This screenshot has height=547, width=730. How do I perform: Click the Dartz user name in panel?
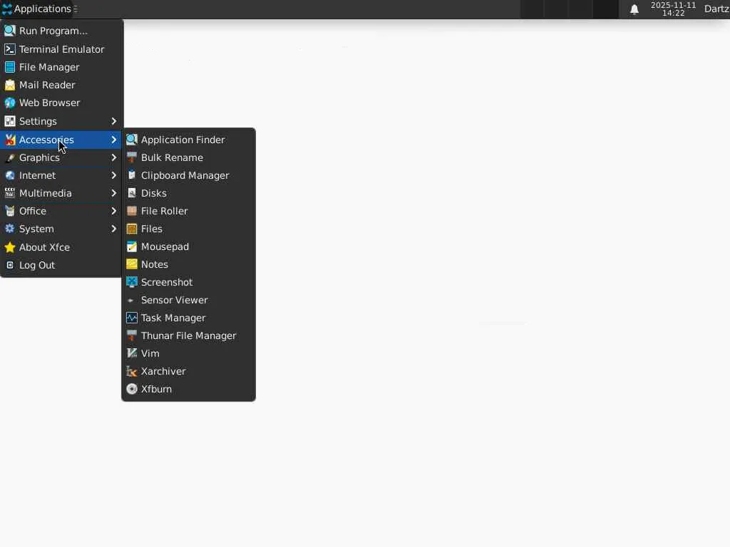coord(716,9)
